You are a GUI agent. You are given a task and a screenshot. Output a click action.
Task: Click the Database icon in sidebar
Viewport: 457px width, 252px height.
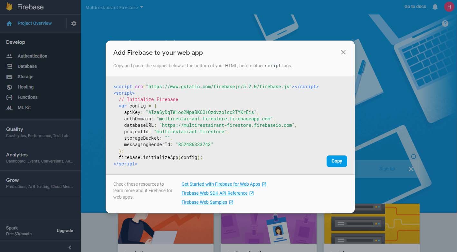point(9,66)
